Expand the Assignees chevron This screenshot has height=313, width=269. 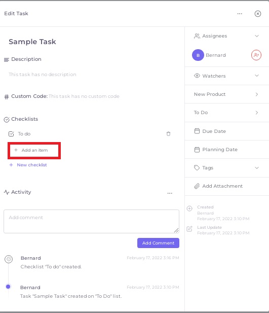(x=257, y=36)
